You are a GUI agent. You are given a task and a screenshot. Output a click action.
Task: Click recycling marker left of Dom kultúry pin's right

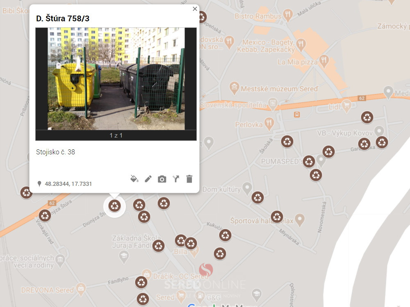[x=257, y=198]
